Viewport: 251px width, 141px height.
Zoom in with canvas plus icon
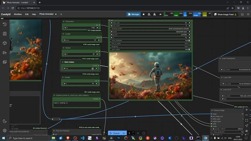click(x=247, y=110)
